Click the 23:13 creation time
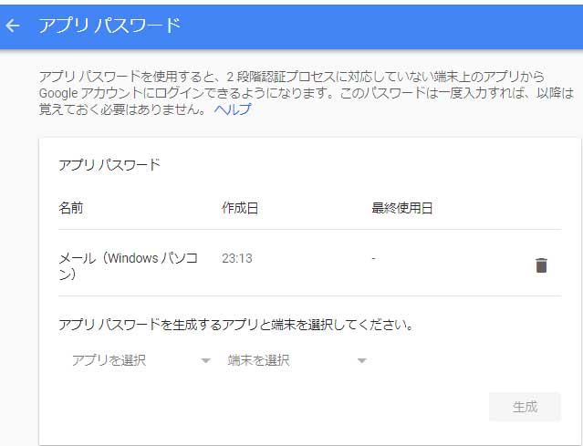Viewport: 583px width, 446px height. (x=236, y=258)
